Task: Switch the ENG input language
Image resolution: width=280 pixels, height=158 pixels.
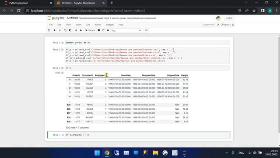Action: [x=241, y=153]
